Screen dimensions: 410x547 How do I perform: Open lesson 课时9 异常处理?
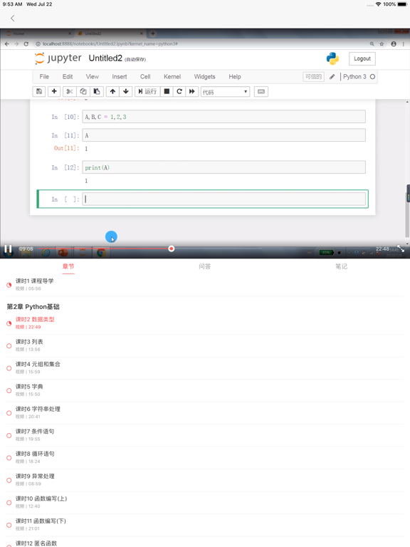tap(205, 479)
